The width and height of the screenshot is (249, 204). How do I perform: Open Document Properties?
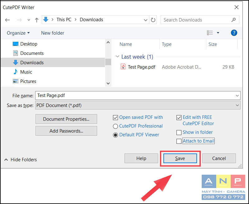click(66, 119)
